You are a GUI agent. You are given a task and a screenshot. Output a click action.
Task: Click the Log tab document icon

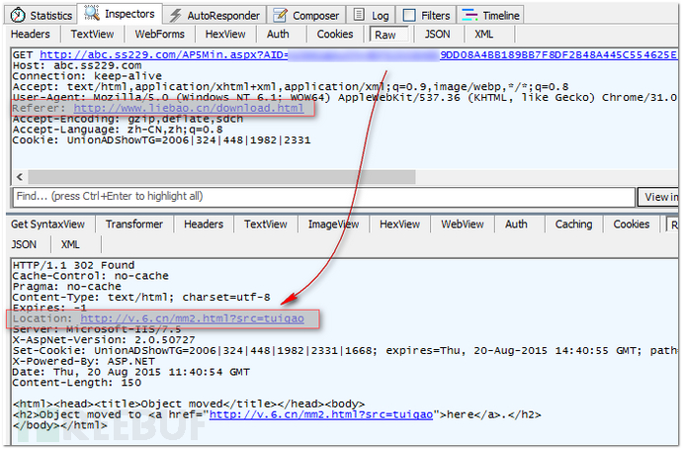click(359, 15)
